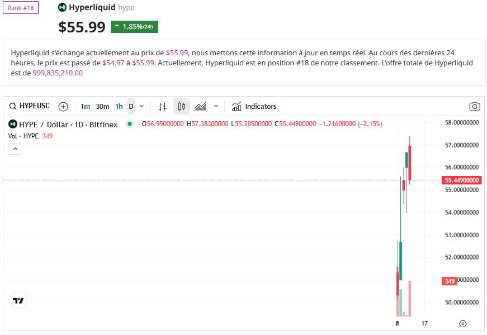This screenshot has width=487, height=335.
Task: Click the Rank #18 badge
Action: 21,8
